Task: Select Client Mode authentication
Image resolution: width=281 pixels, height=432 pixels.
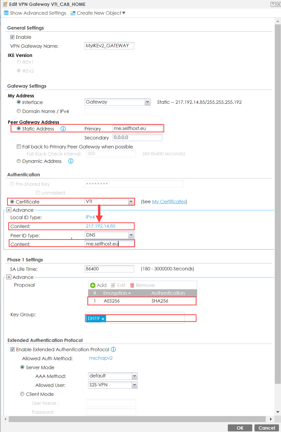Action: [22, 394]
